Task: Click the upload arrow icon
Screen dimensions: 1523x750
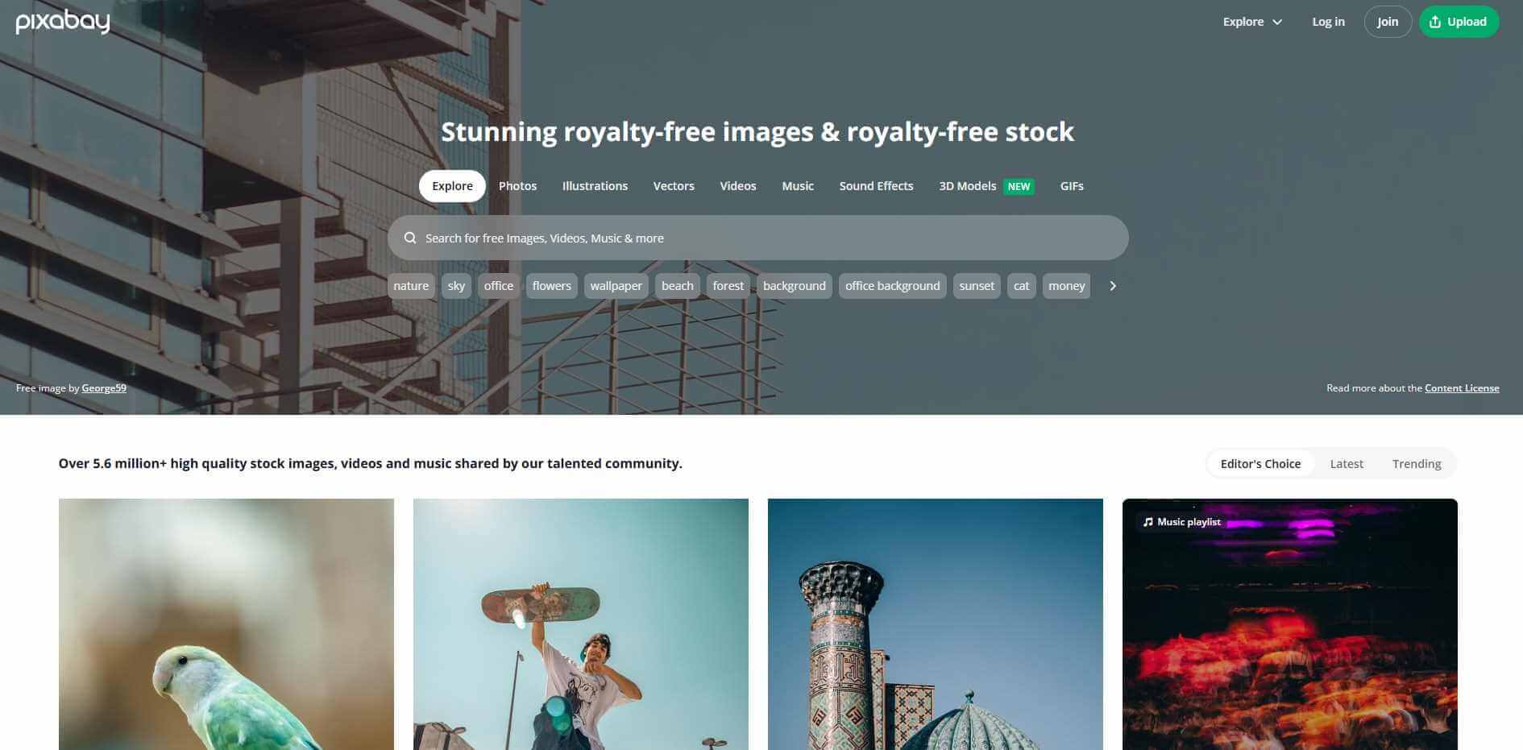Action: (x=1434, y=22)
